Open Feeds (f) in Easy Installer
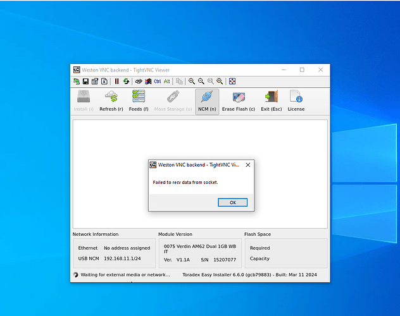The width and height of the screenshot is (400, 316). pyautogui.click(x=139, y=101)
